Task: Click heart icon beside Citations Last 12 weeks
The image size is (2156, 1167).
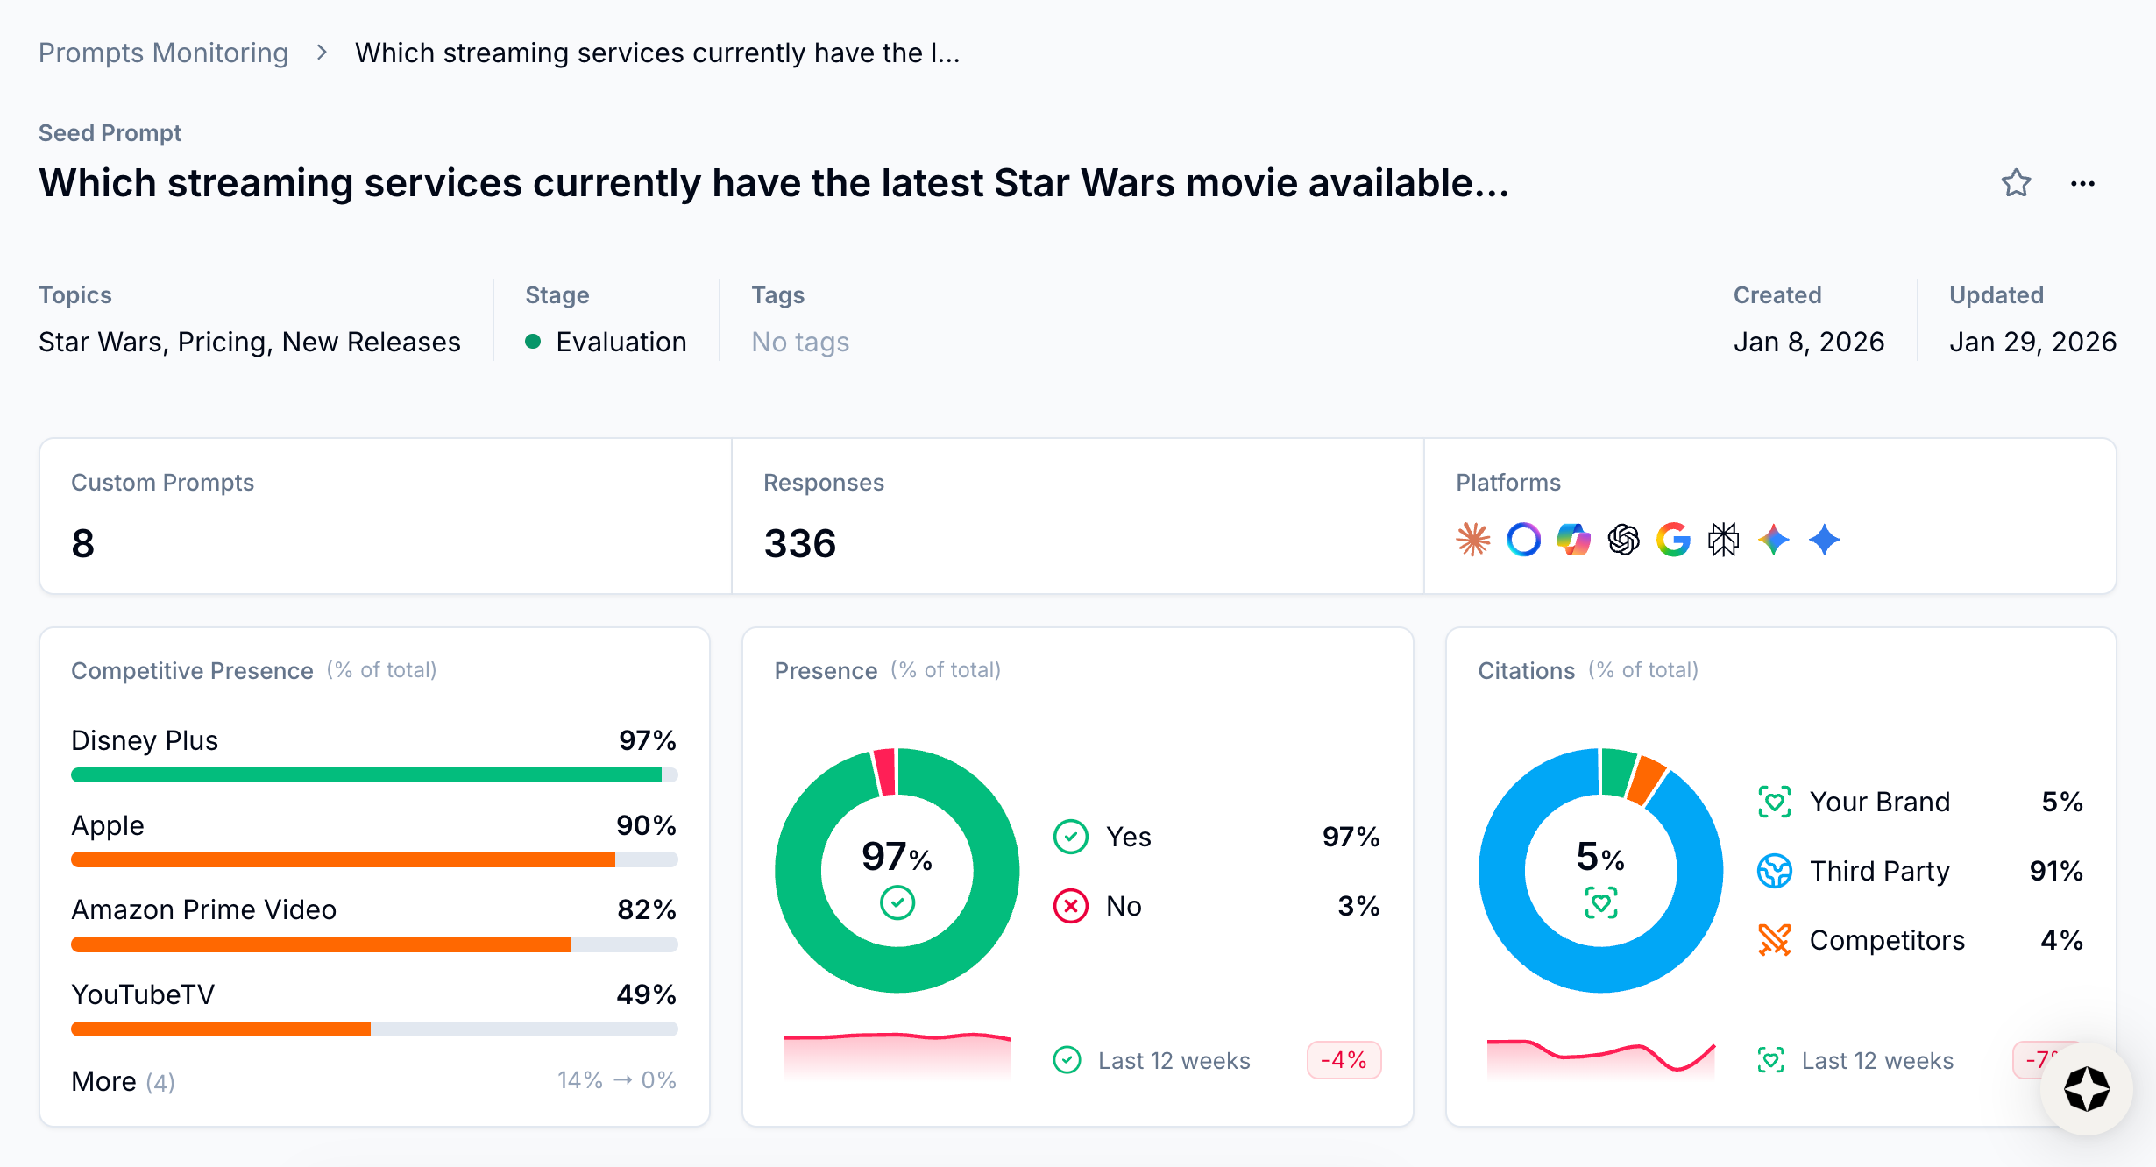Action: [1771, 1060]
